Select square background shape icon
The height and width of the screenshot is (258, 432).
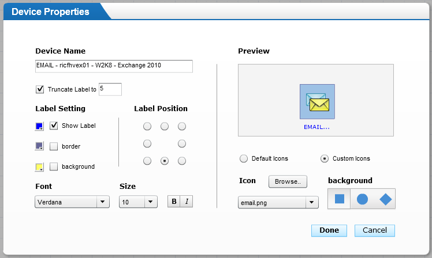[339, 199]
